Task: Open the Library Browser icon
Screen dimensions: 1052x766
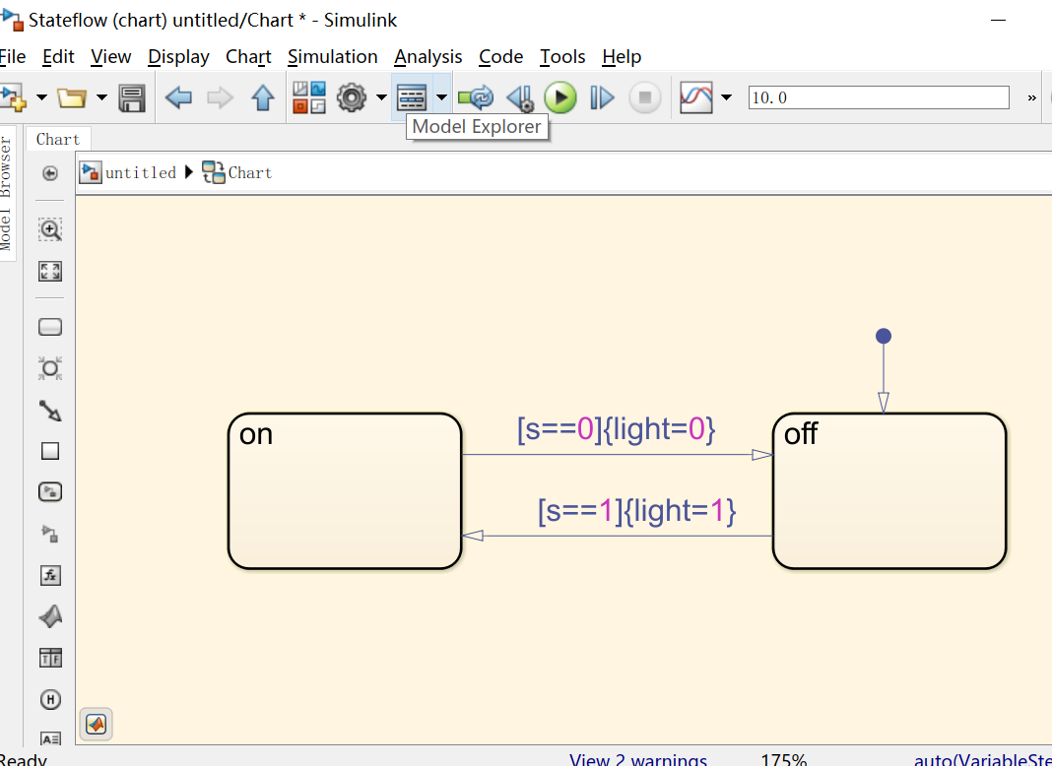Action: 308,96
